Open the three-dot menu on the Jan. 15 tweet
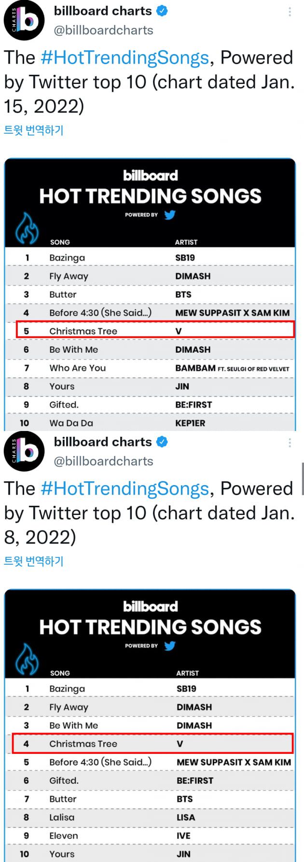 290,12
